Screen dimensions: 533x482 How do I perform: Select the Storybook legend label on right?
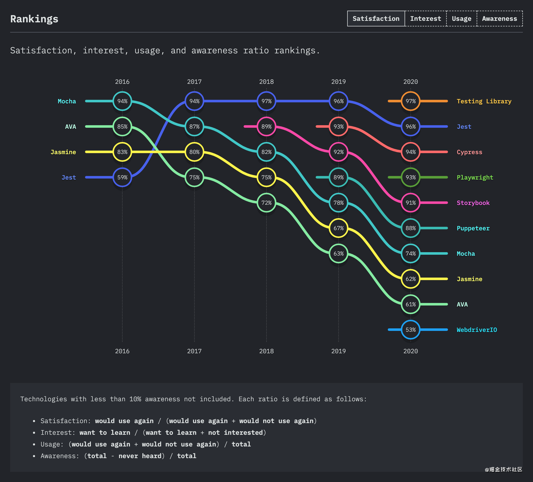click(473, 203)
